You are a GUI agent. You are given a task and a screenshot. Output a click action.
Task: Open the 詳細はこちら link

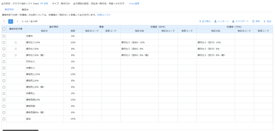click(x=104, y=15)
